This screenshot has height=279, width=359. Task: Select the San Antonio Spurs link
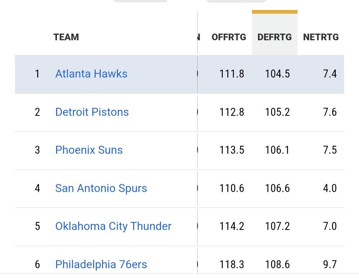[x=101, y=188]
